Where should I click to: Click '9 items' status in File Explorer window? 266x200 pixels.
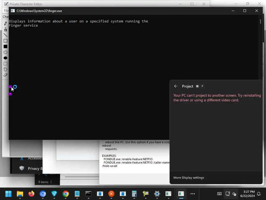coord(43,182)
